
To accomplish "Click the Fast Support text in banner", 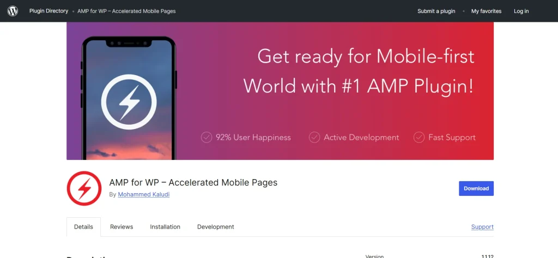I will pyautogui.click(x=452, y=137).
